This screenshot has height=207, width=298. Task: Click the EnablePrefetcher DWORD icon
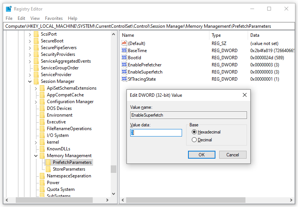[124, 65]
